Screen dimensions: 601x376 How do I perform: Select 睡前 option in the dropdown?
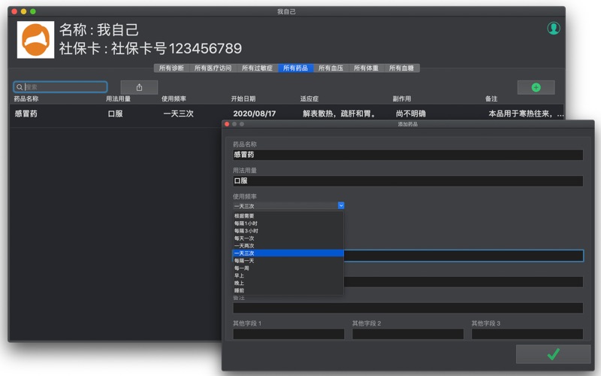tap(239, 290)
